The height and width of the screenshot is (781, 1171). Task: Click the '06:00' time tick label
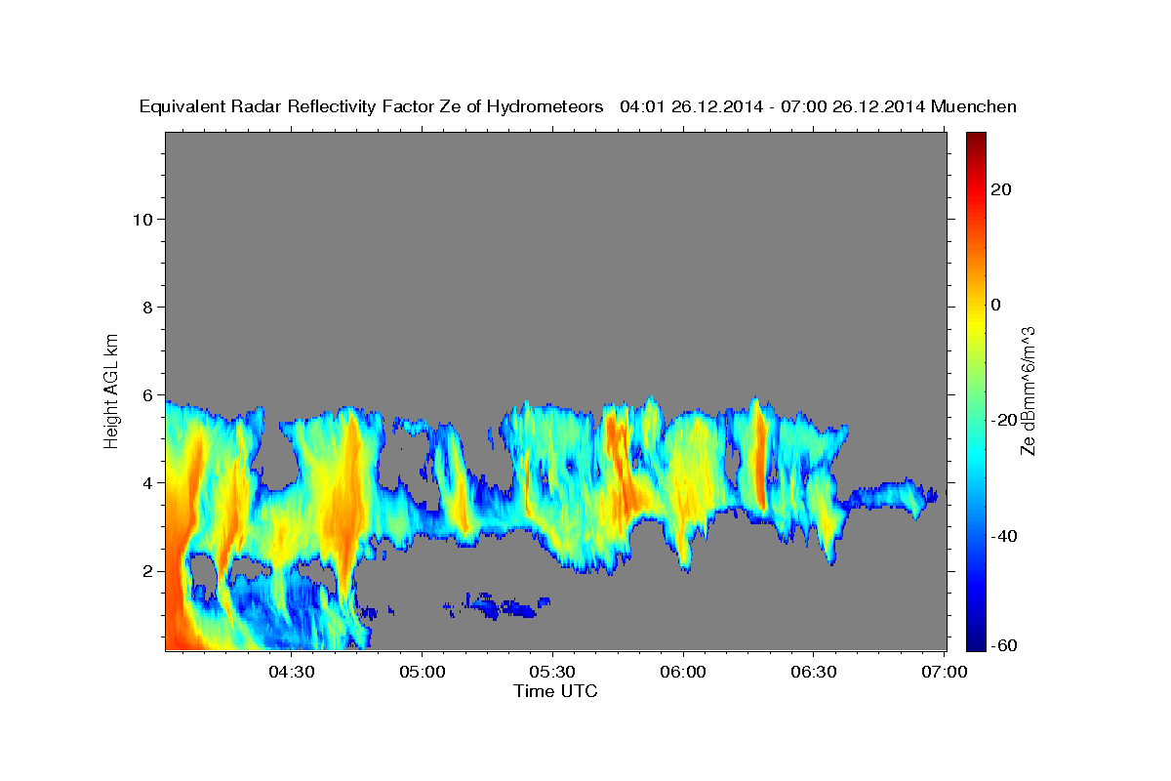pyautogui.click(x=683, y=672)
